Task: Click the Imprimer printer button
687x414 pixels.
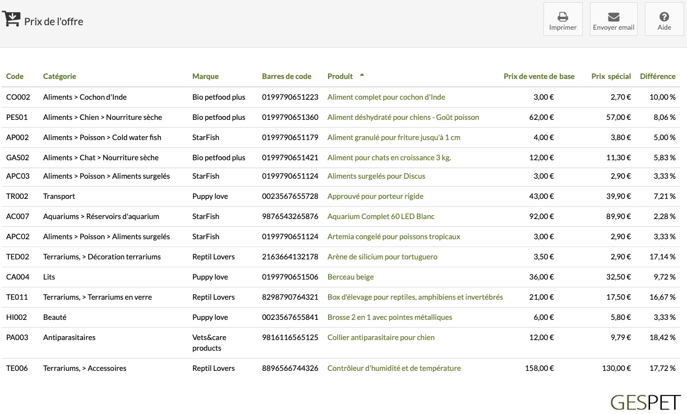Action: coord(563,19)
